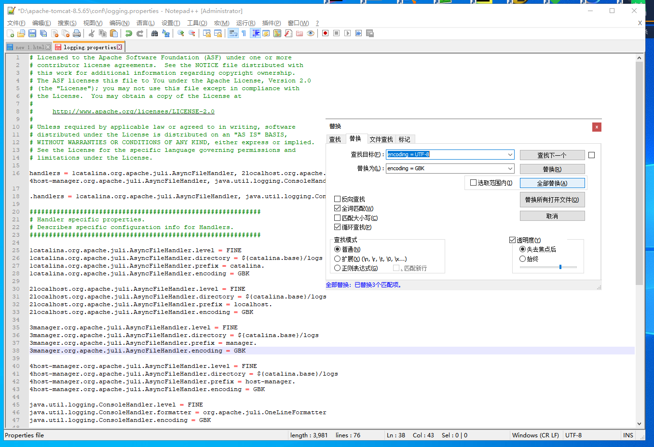654x447 pixels.
Task: Click the 全部替换 button
Action: tap(552, 183)
